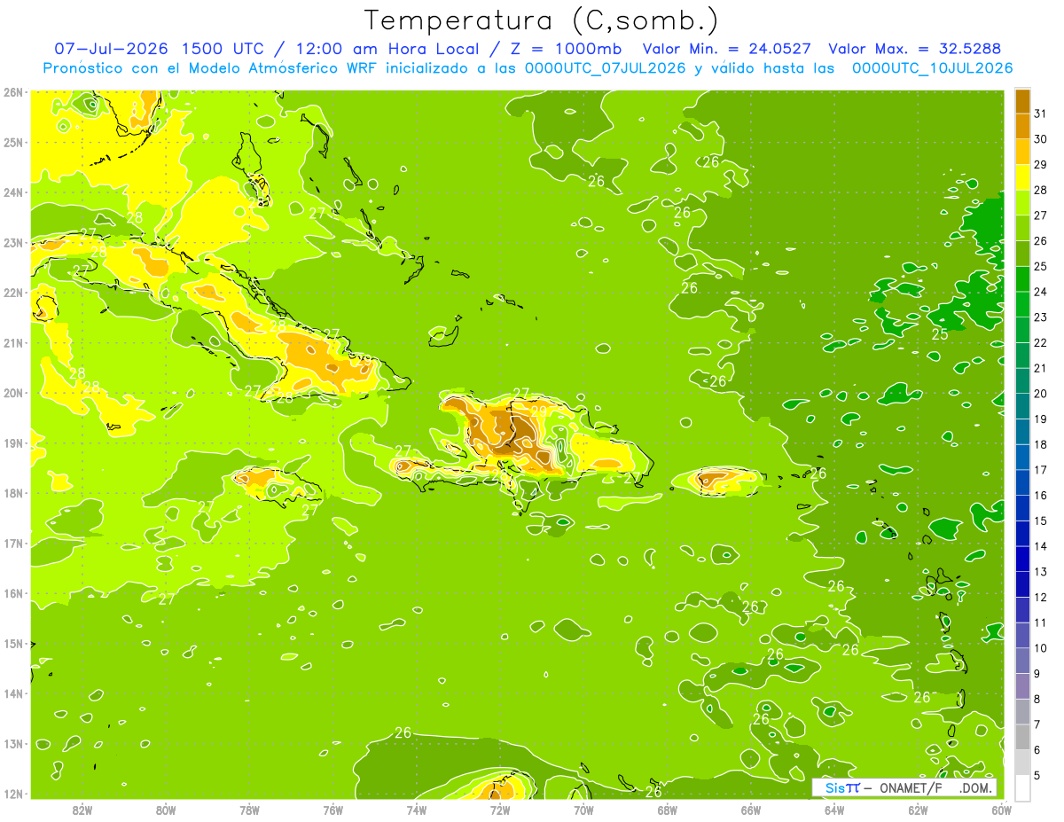Click the latitude axis label "18N"
The image size is (1064, 822).
tap(12, 493)
